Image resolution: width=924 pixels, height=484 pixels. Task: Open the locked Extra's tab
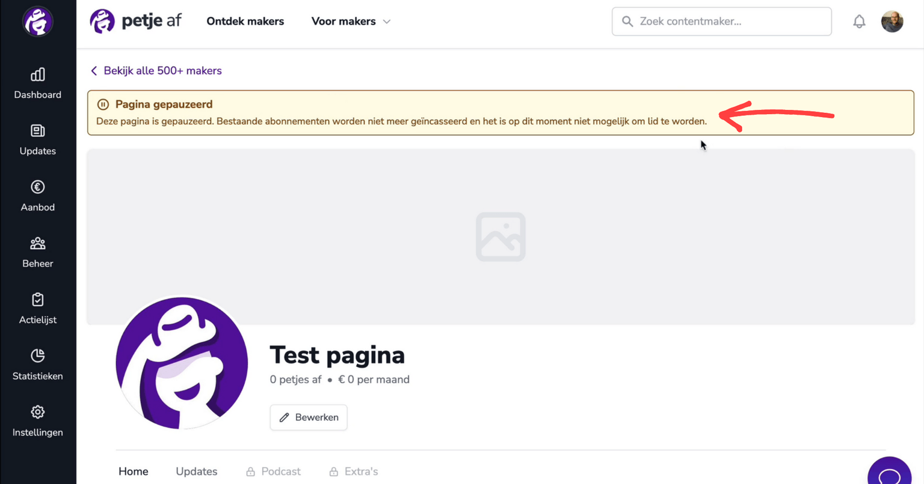pyautogui.click(x=354, y=471)
